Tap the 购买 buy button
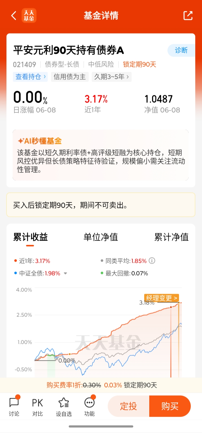Screen dimensions: 202x433 tap(170, 406)
